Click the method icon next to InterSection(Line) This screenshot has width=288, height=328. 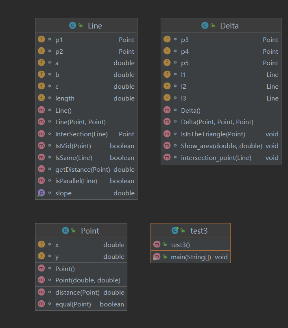pos(41,134)
